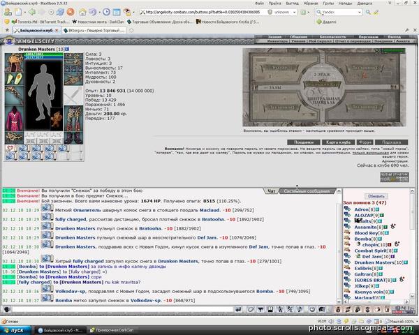Image resolution: width=419 pixels, height=335 pixels.
Task: Click the undo closed tab icon
Action: point(92,12)
